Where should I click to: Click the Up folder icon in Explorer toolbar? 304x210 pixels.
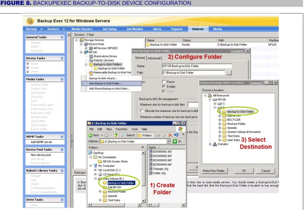(116, 135)
